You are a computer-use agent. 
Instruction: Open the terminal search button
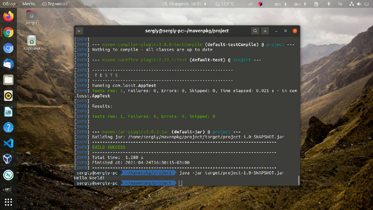pyautogui.click(x=255, y=31)
